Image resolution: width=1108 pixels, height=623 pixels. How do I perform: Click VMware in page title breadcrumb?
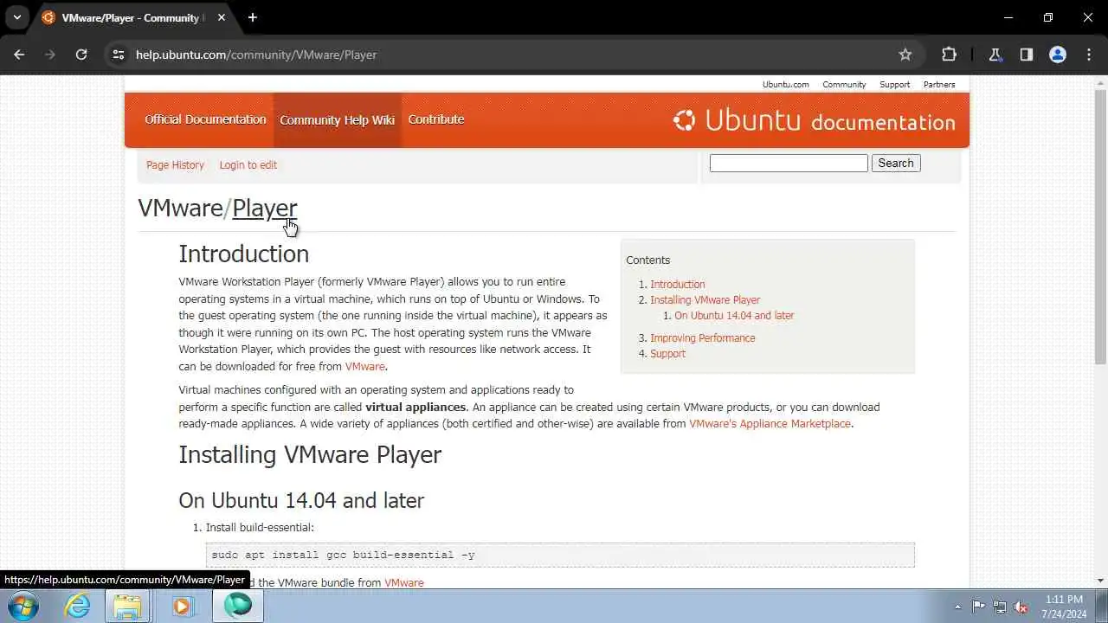click(180, 208)
